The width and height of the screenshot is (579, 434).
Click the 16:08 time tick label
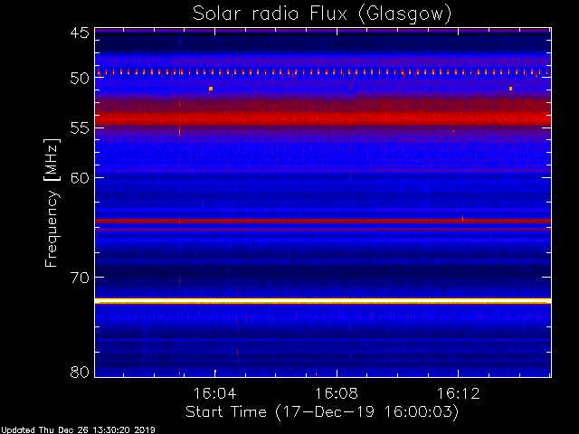[337, 393]
